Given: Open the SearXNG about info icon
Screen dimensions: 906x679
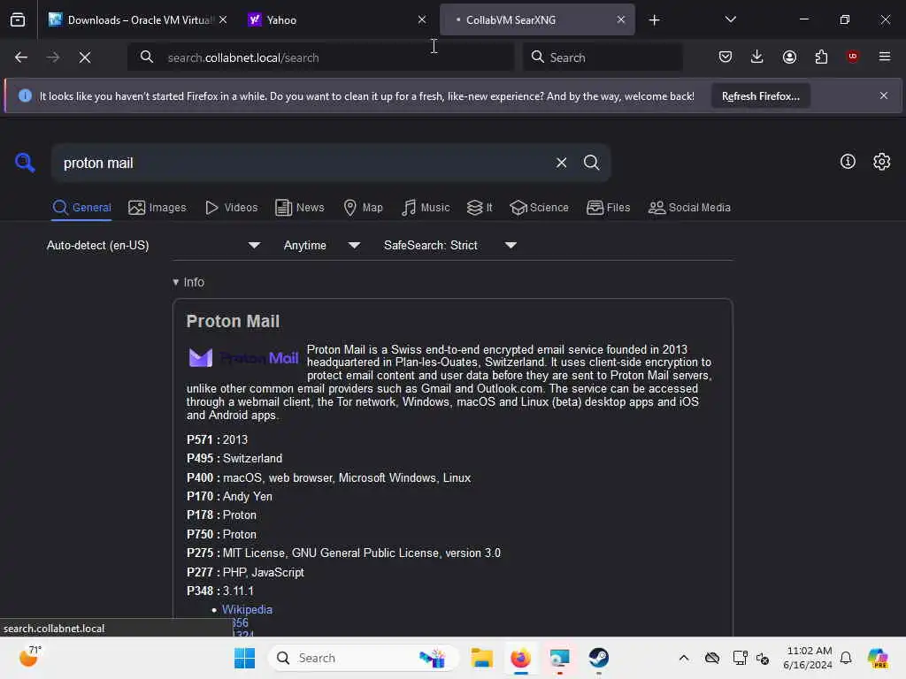Looking at the screenshot, I should [x=848, y=162].
